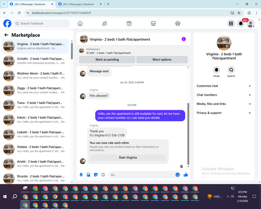Reload the page
Screen dimensions: 261x209
pos(19,13)
